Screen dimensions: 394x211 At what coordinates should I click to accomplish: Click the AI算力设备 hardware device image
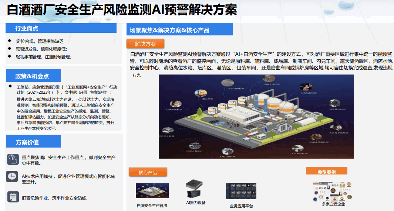[196, 189]
